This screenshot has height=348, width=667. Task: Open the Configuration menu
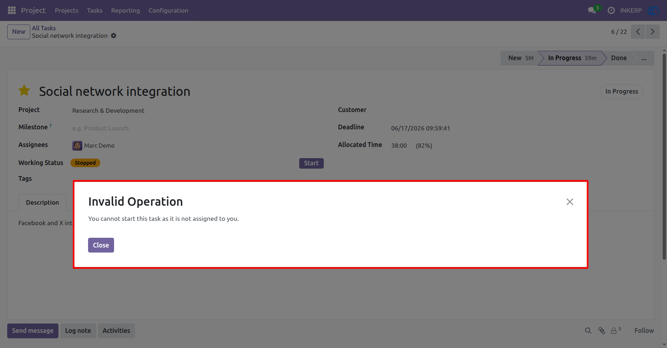coord(168,10)
